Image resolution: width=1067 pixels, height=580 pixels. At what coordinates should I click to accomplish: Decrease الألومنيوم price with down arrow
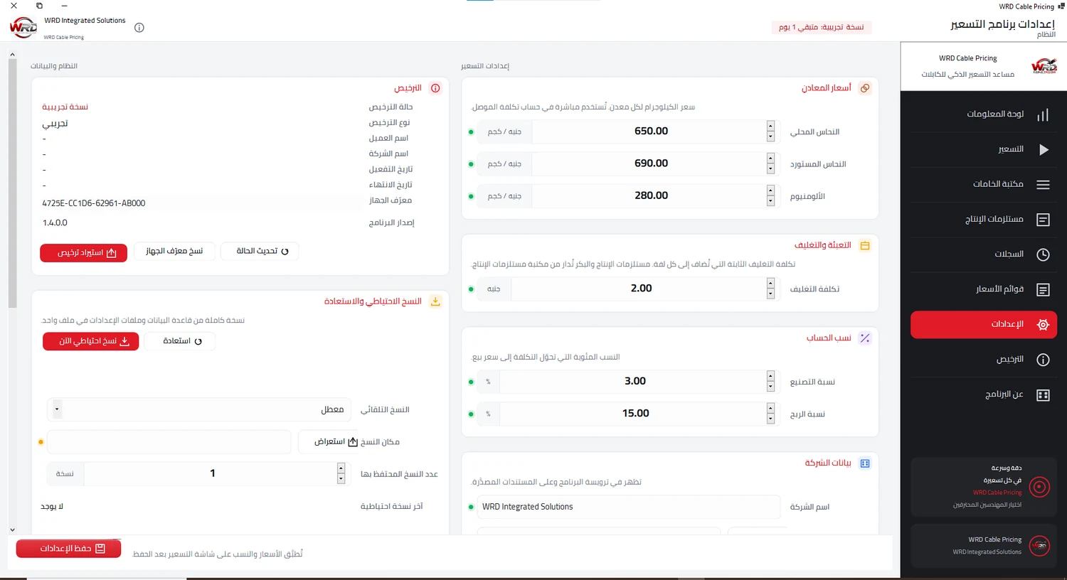point(770,201)
